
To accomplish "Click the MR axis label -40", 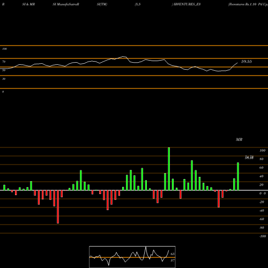I will click(262, 211).
